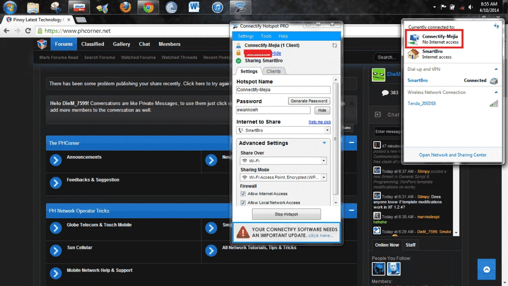Click the Chrome back arrow

(x=6, y=31)
